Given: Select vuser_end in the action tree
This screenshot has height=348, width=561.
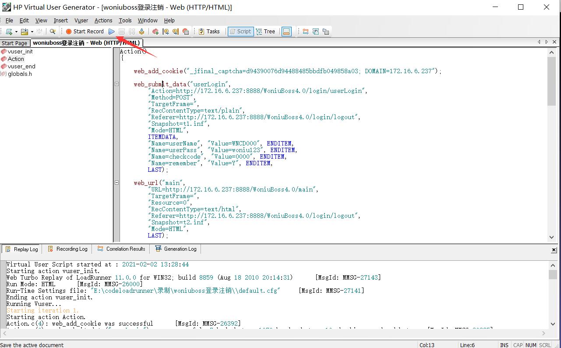Looking at the screenshot, I should click(21, 66).
